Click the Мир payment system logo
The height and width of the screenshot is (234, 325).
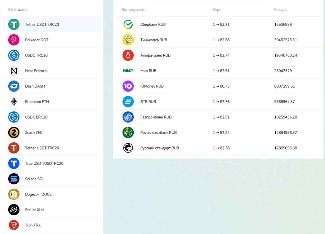pyautogui.click(x=128, y=71)
